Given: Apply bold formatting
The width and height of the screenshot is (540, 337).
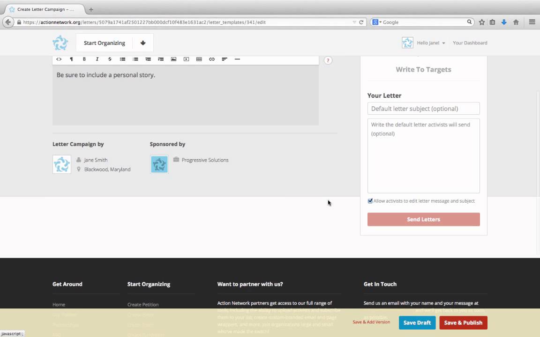Looking at the screenshot, I should click(x=84, y=59).
